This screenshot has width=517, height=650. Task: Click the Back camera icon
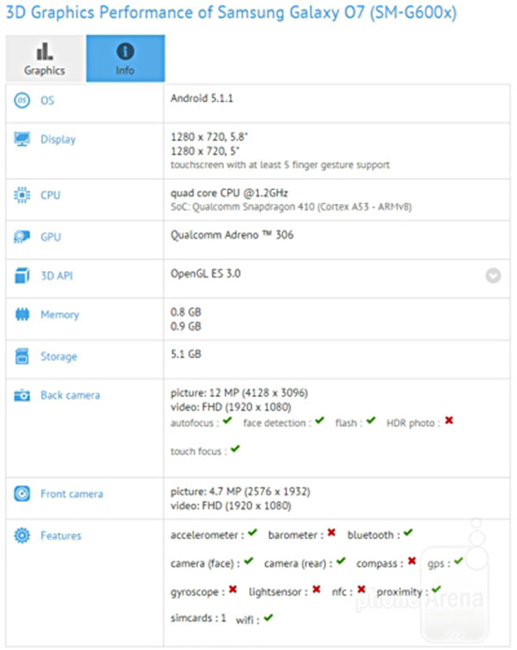tap(22, 395)
